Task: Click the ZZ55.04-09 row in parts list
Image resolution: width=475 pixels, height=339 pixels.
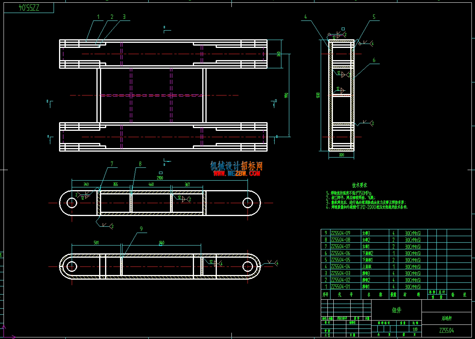Action: pos(396,233)
